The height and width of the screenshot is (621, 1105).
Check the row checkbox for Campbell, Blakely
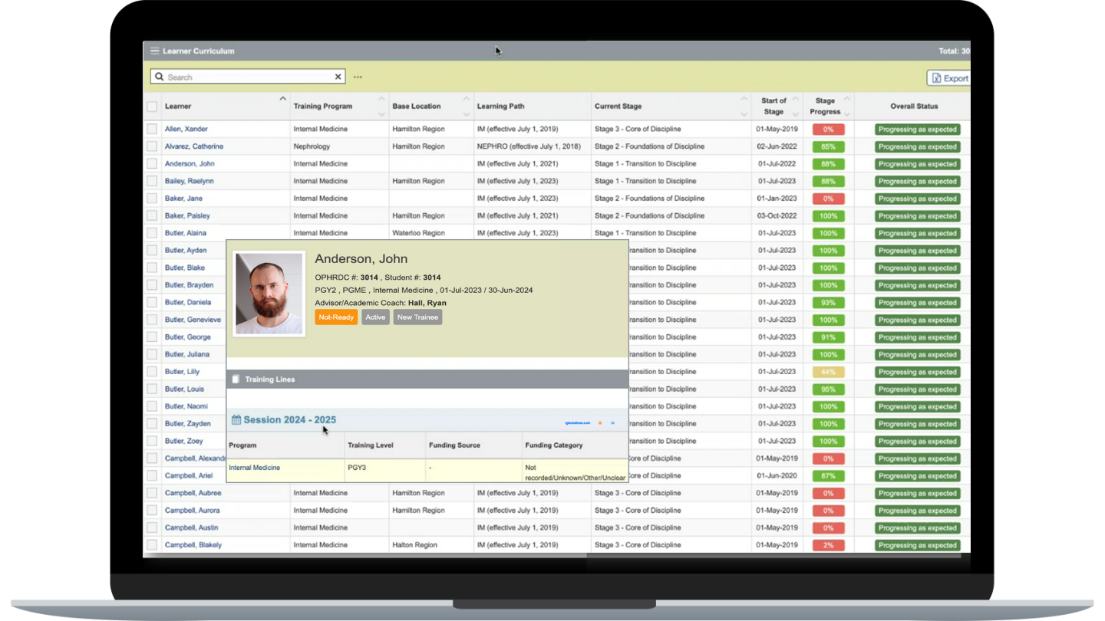click(152, 544)
